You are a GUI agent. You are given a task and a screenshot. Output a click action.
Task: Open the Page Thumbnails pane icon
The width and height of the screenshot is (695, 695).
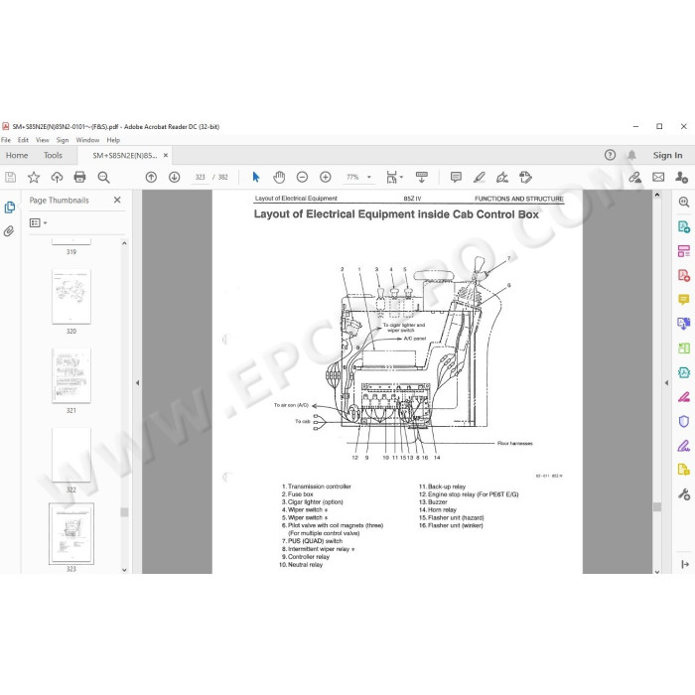(x=9, y=208)
